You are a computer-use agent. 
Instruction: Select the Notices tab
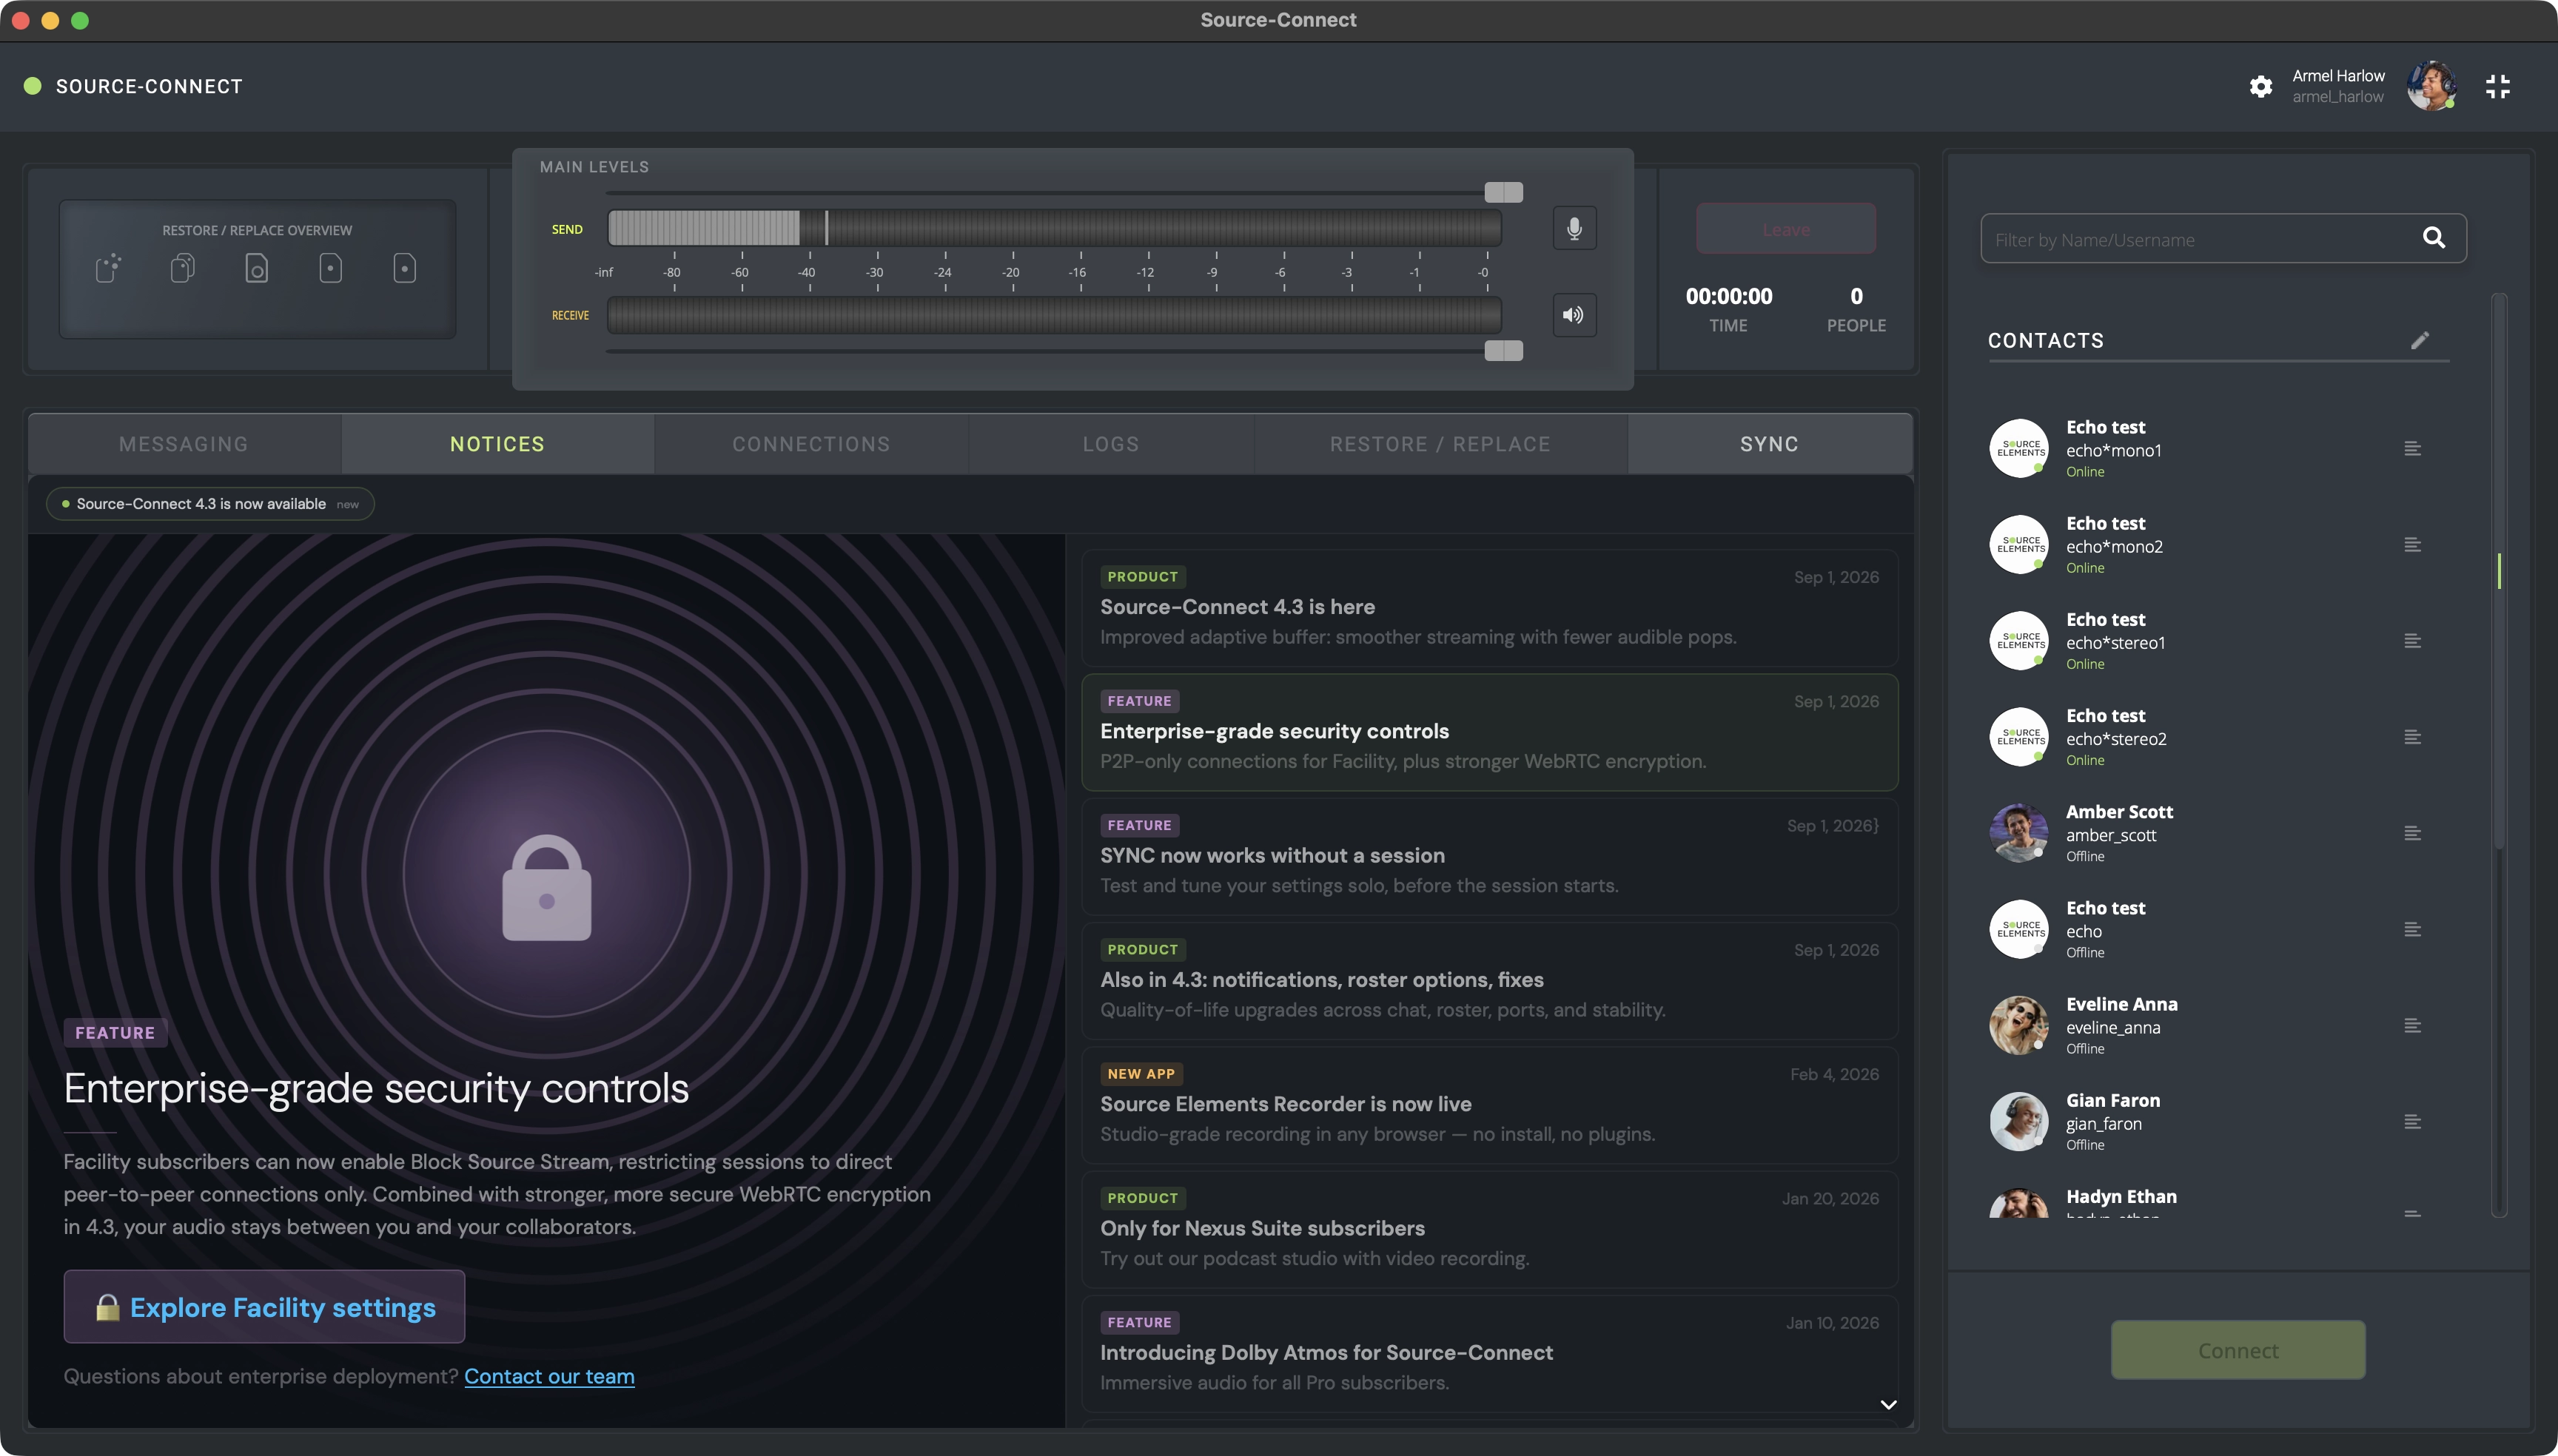497,444
